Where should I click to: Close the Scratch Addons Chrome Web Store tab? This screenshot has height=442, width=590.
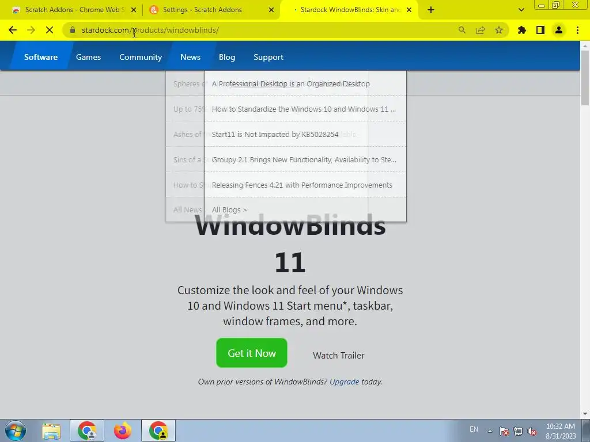point(134,10)
